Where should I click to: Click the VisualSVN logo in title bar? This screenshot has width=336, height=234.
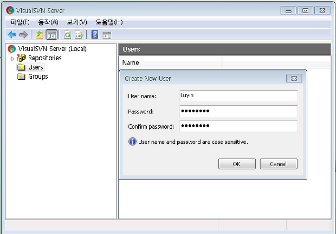[x=10, y=10]
